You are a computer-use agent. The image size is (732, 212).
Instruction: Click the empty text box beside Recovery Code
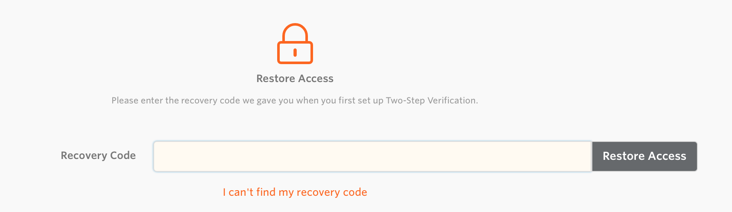point(372,156)
